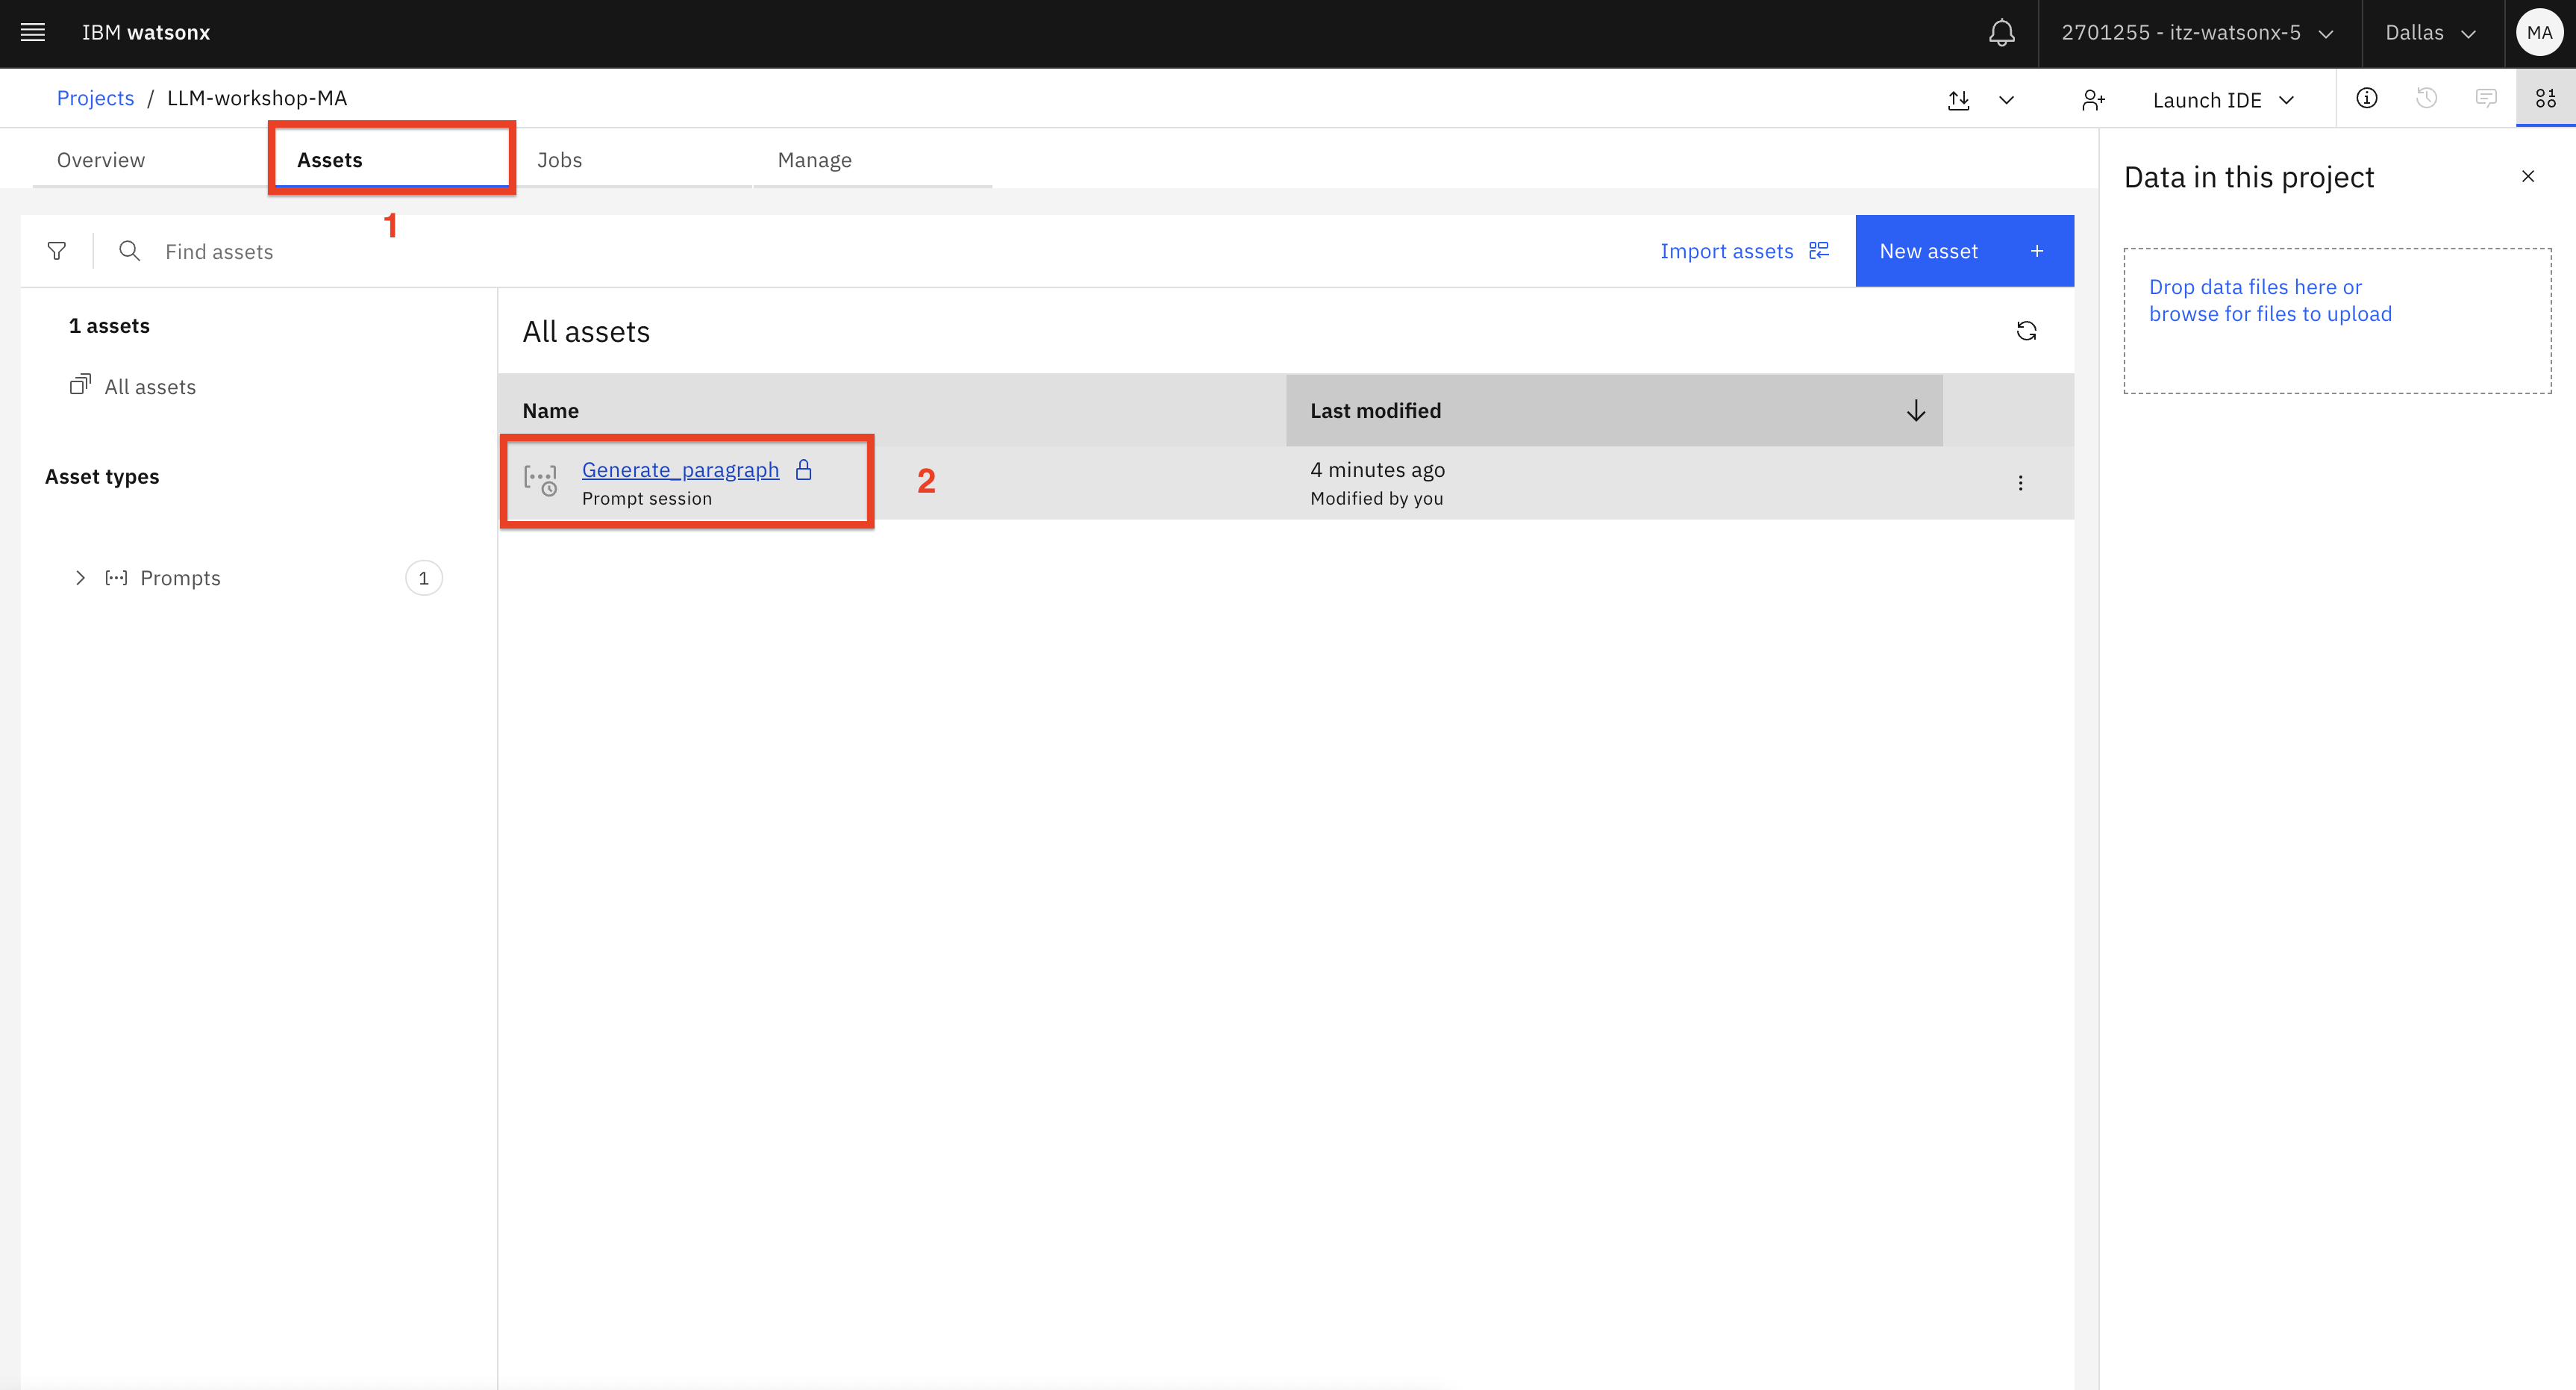Switch to the Jobs tab
2576x1390 pixels.
(x=559, y=160)
